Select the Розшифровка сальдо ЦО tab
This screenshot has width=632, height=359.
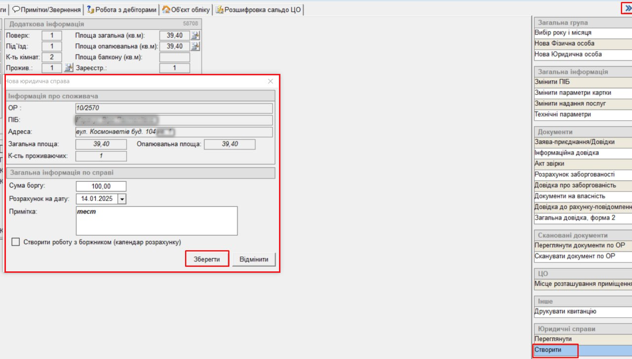[x=258, y=9]
